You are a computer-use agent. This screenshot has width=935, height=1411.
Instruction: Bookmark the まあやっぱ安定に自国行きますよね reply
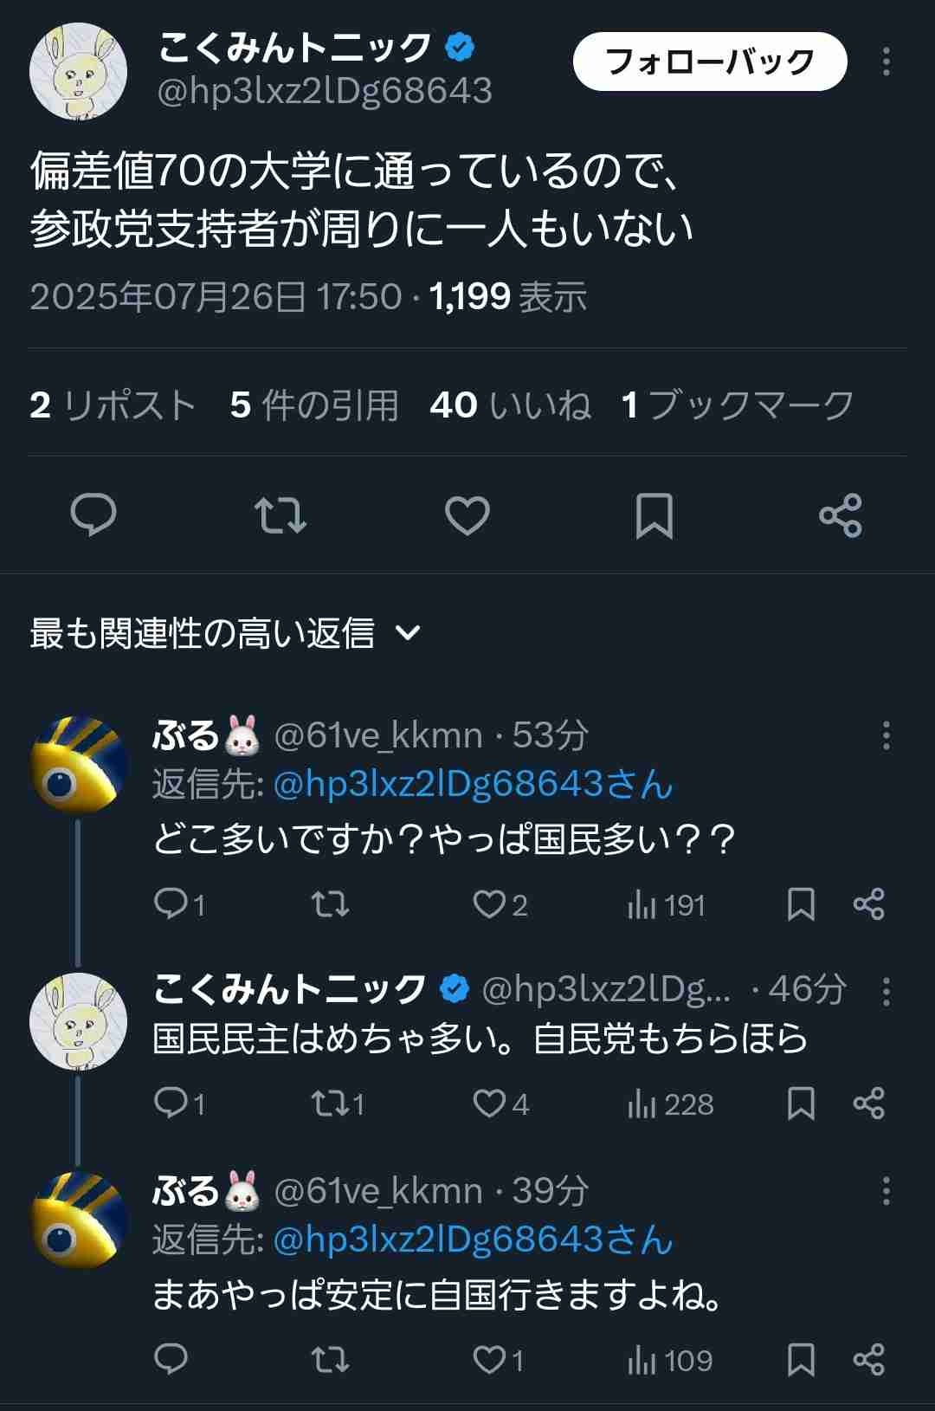pos(801,1360)
